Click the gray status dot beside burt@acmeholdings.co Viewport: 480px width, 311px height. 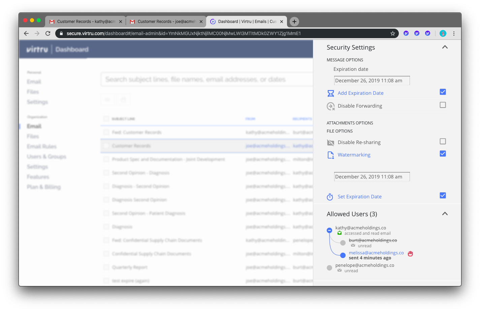click(x=343, y=243)
